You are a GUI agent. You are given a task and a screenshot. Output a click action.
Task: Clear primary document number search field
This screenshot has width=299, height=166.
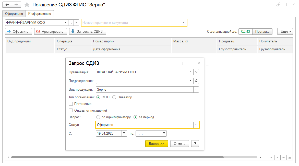click(183, 22)
